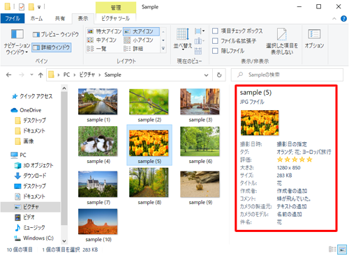Select Windows (C:) drive
The height and width of the screenshot is (255, 349).
coord(34,238)
